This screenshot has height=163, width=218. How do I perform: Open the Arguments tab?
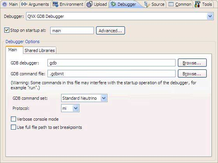pyautogui.click(x=39, y=4)
